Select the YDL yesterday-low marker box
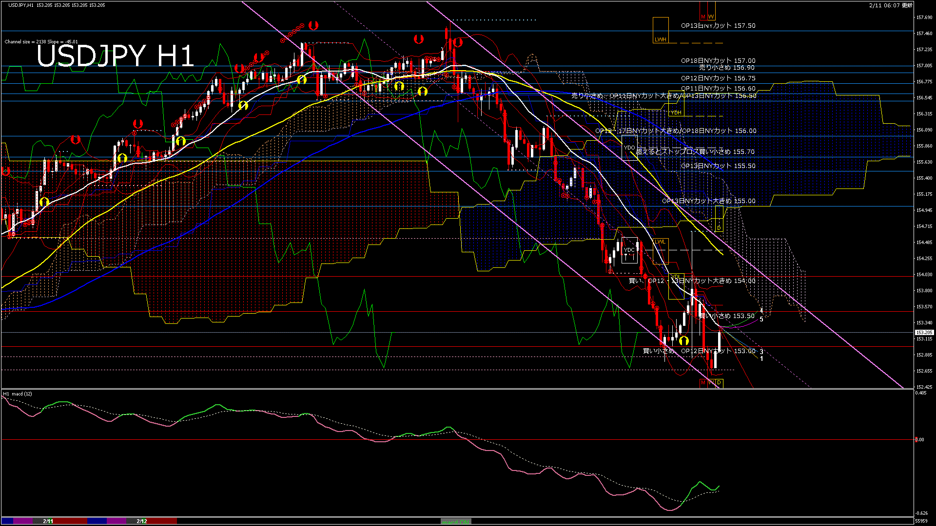 pos(676,286)
